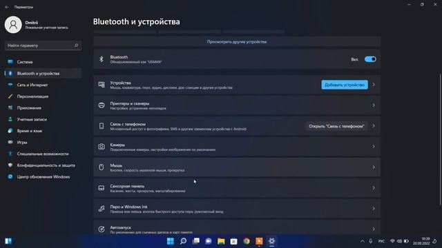The width and height of the screenshot is (442, 248).
Task: Open taskbar Search magnifier
Action: coord(183,241)
